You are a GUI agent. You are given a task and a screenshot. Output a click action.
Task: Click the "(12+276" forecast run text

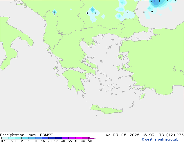175,135
